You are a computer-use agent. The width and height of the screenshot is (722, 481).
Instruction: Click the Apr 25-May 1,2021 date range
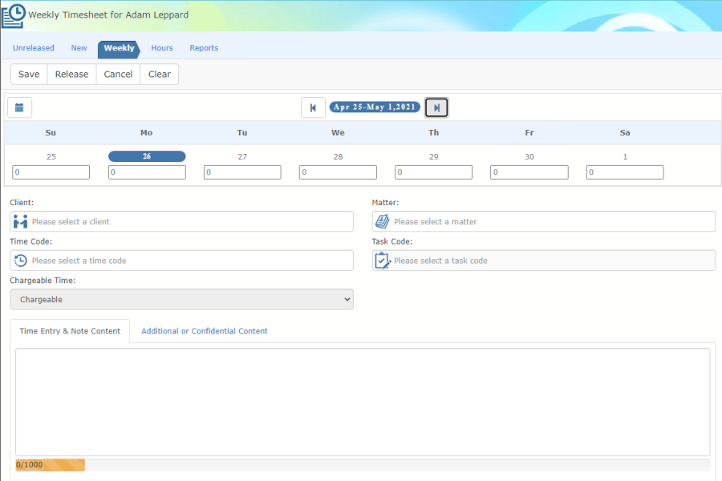point(375,107)
